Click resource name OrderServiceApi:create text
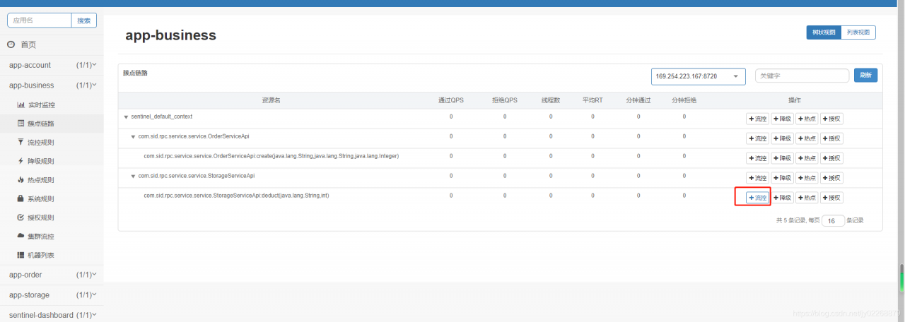905x322 pixels. (x=271, y=156)
